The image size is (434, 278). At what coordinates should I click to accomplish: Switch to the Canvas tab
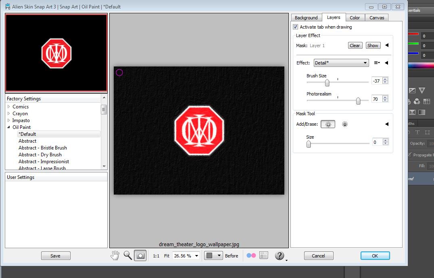(377, 18)
